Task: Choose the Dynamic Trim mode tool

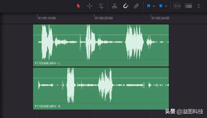Action: [101, 6]
